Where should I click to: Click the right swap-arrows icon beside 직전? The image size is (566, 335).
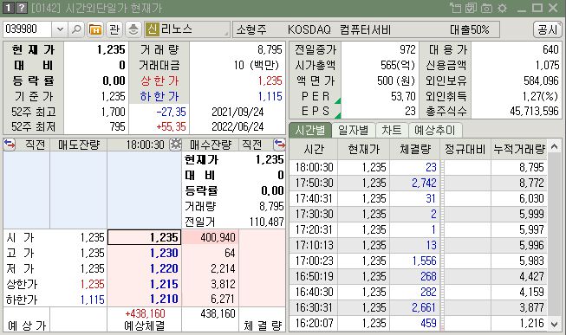279,145
